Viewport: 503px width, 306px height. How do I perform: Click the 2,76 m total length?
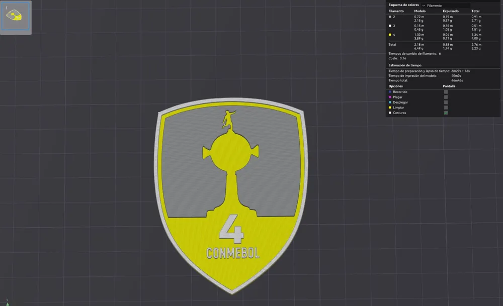tap(476, 45)
